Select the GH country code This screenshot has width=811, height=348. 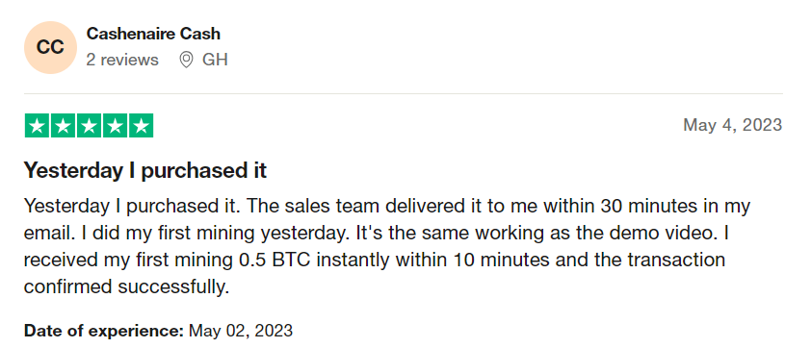coord(215,60)
